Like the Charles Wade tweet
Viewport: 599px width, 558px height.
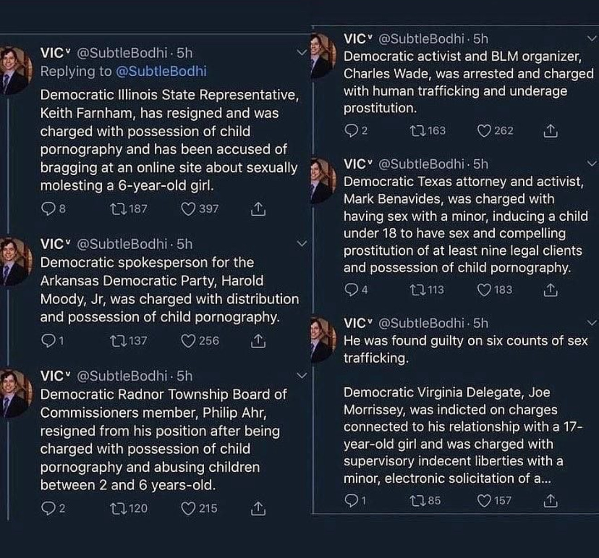(x=485, y=131)
